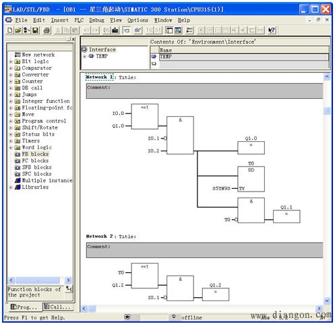Click the Download to PLC icon

115,30
